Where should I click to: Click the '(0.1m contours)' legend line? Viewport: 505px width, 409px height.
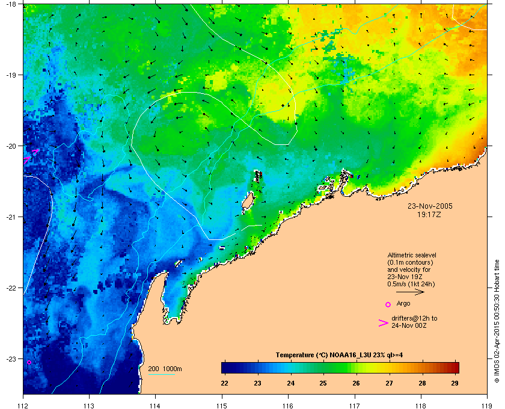(410, 262)
